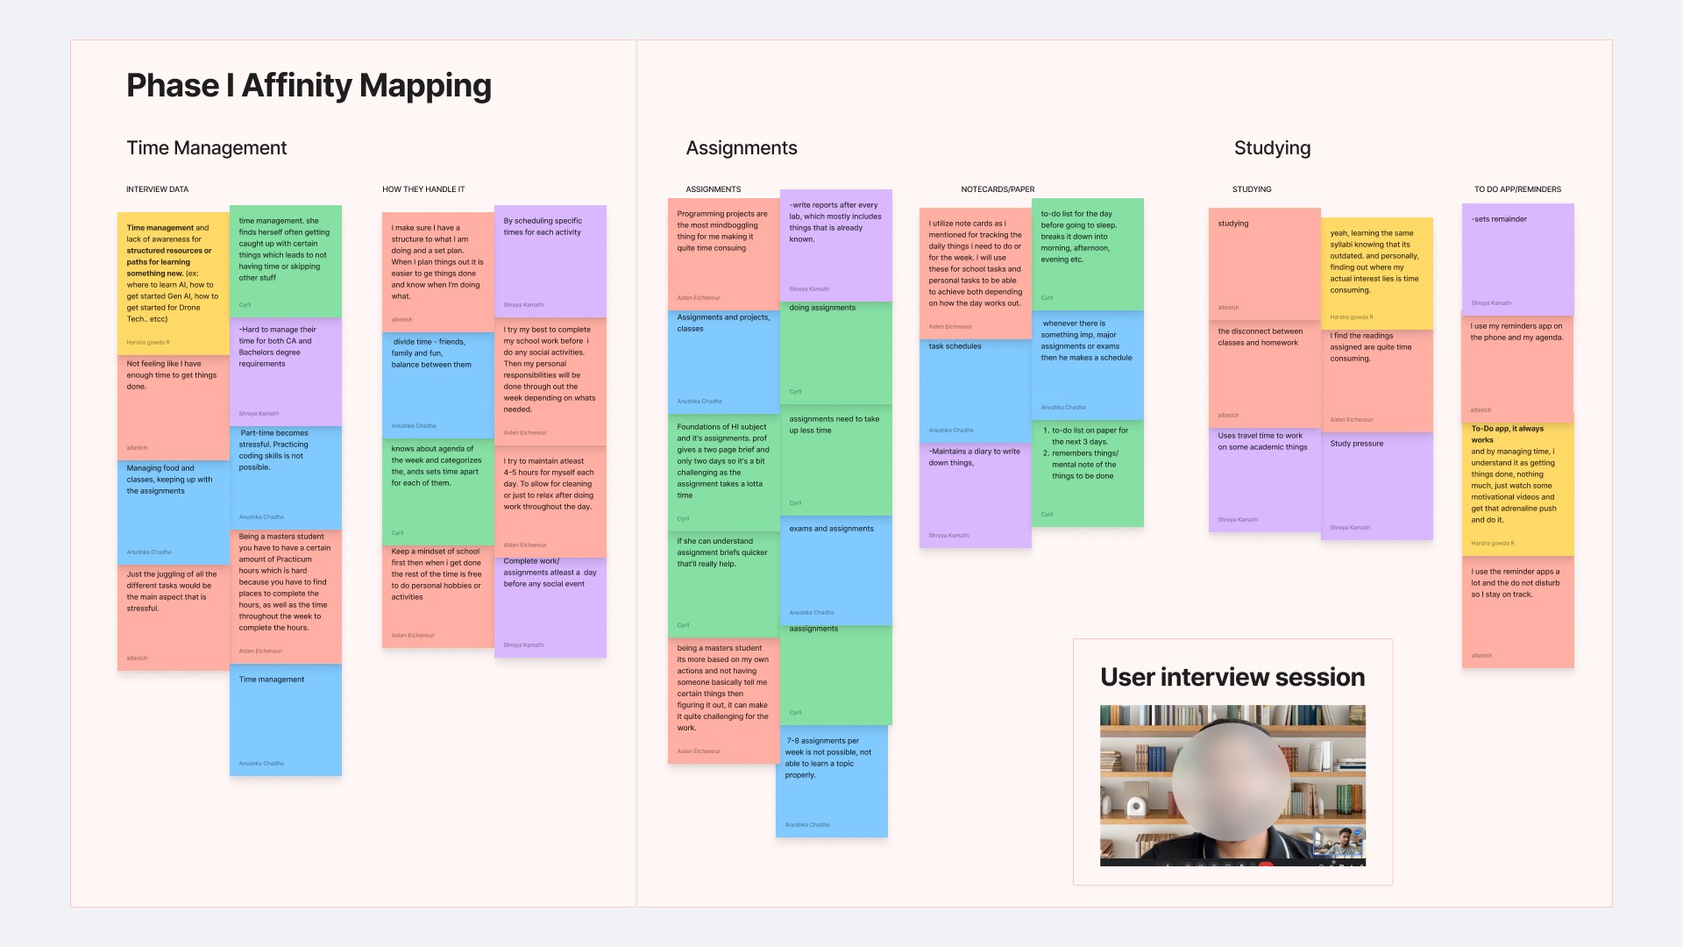Select the blue '7-8 assignments per week' note
The image size is (1683, 947).
[831, 782]
